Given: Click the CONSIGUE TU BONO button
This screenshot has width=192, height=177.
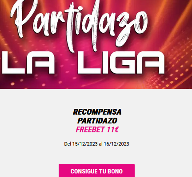Looking at the screenshot, I should [x=96, y=171].
